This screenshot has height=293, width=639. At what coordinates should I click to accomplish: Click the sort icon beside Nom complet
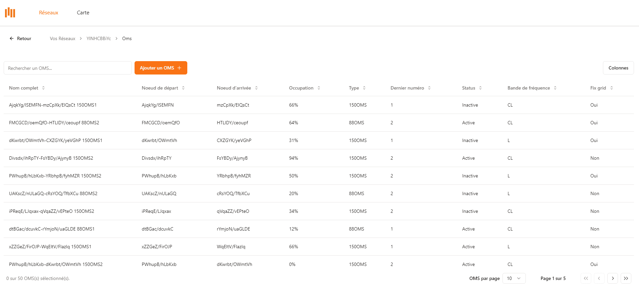(x=43, y=88)
